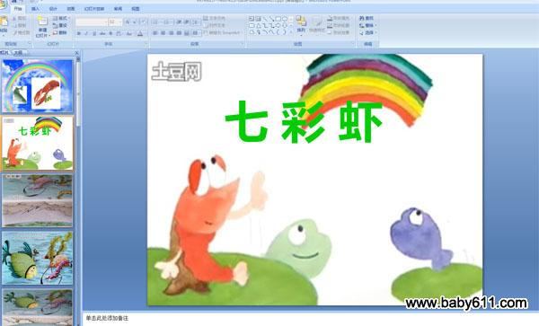Viewport: 539px width, 326px height.
Task: Select the first slide thumbnail with lobster
Action: click(38, 86)
